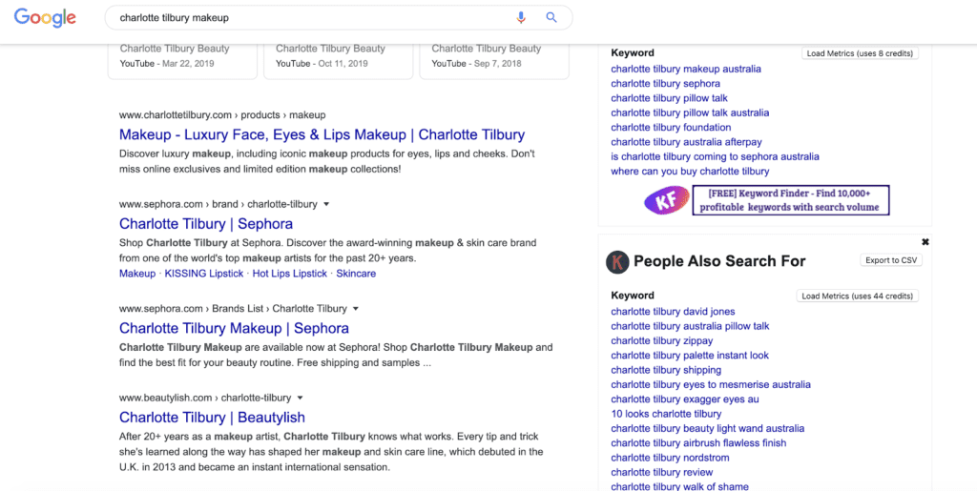Image resolution: width=977 pixels, height=491 pixels.
Task: Expand dropdown arrow next to sephora.com brand URL
Action: pos(326,204)
